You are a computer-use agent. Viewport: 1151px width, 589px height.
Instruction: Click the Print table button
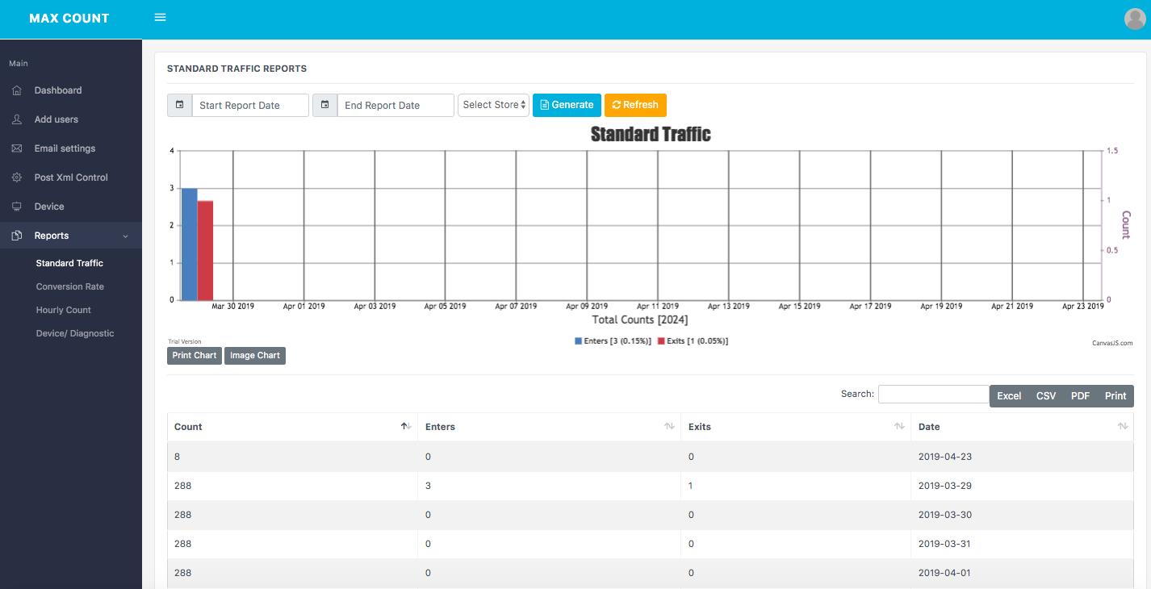click(1115, 396)
